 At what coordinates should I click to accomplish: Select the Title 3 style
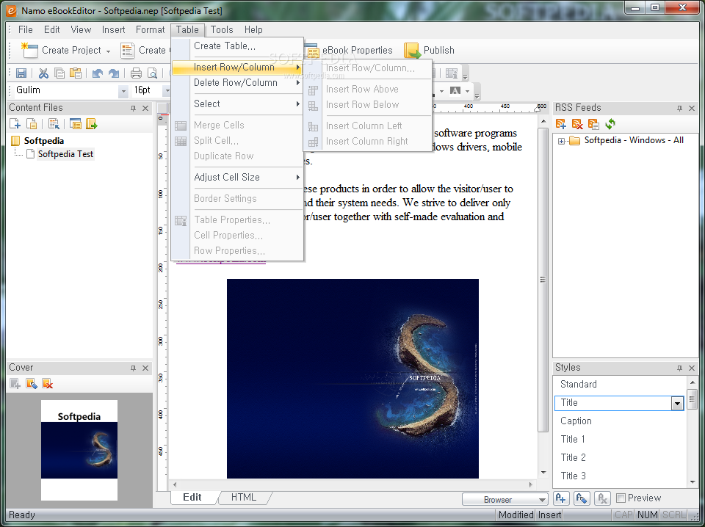620,476
